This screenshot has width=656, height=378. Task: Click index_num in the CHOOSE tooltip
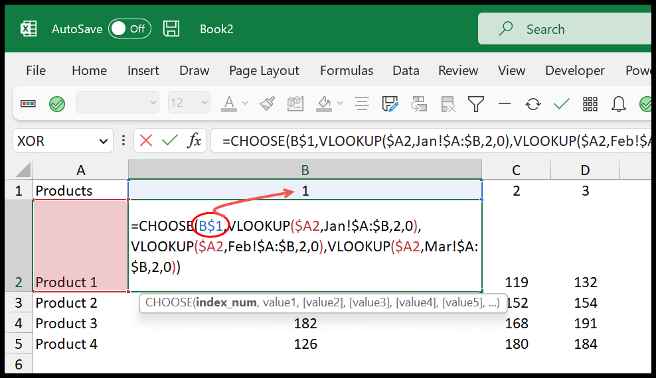(226, 302)
